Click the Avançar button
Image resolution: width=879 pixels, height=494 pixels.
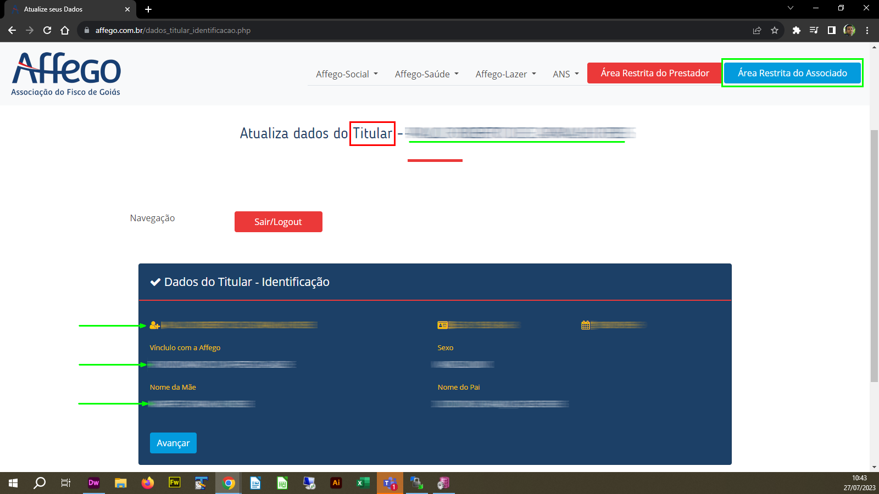coord(173,443)
